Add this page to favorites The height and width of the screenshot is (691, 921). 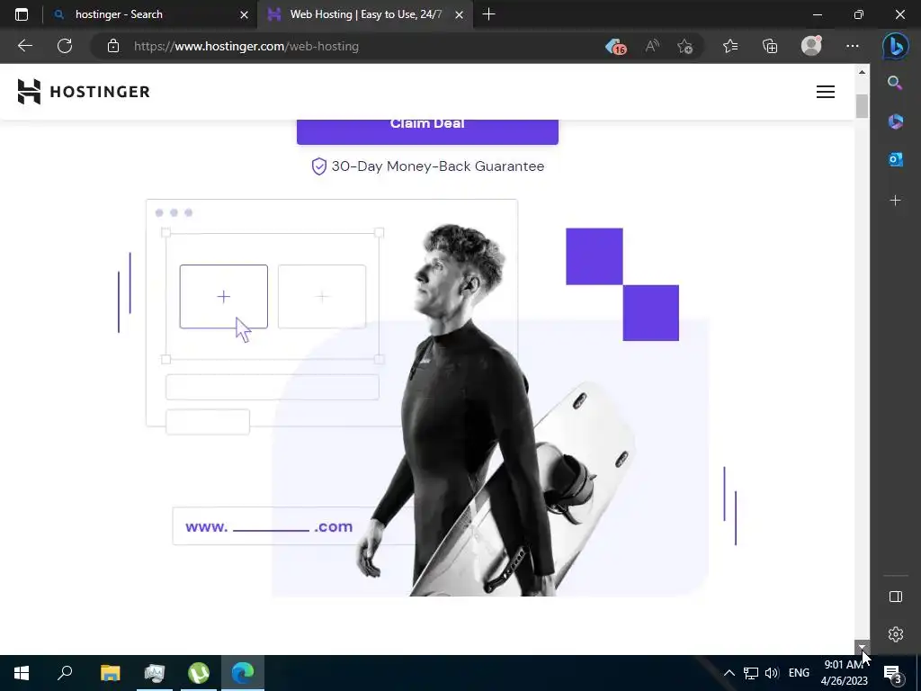click(x=684, y=46)
